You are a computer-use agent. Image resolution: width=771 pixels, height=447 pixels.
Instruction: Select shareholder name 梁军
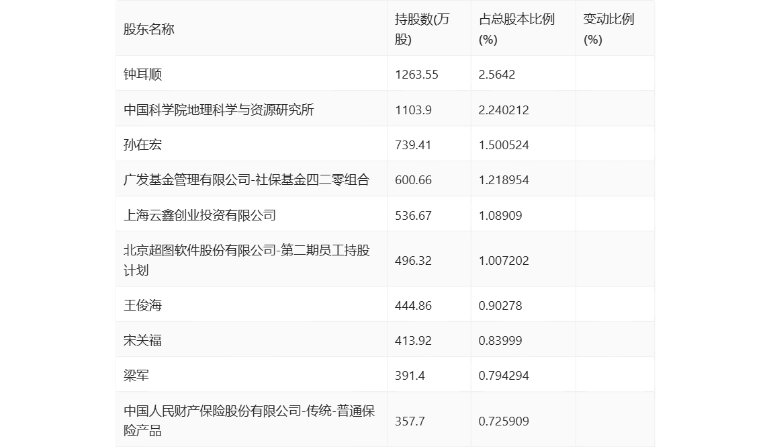[x=136, y=375]
